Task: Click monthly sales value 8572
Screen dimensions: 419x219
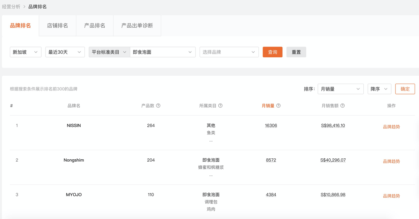Action: [x=271, y=160]
